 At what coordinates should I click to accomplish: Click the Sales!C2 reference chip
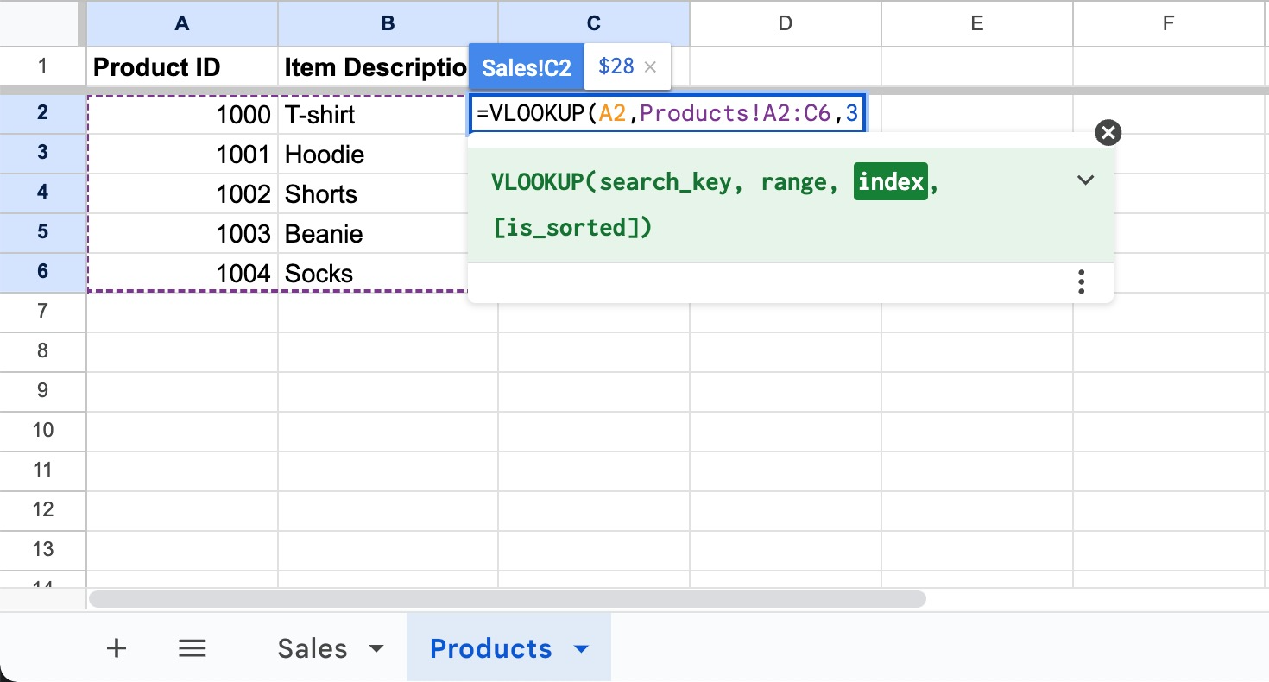[x=526, y=66]
